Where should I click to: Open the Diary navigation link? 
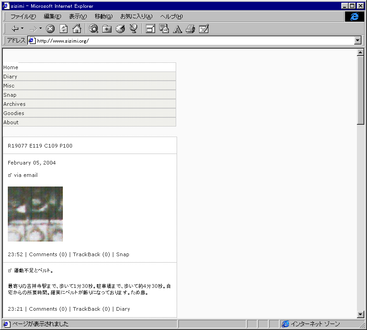[10, 77]
